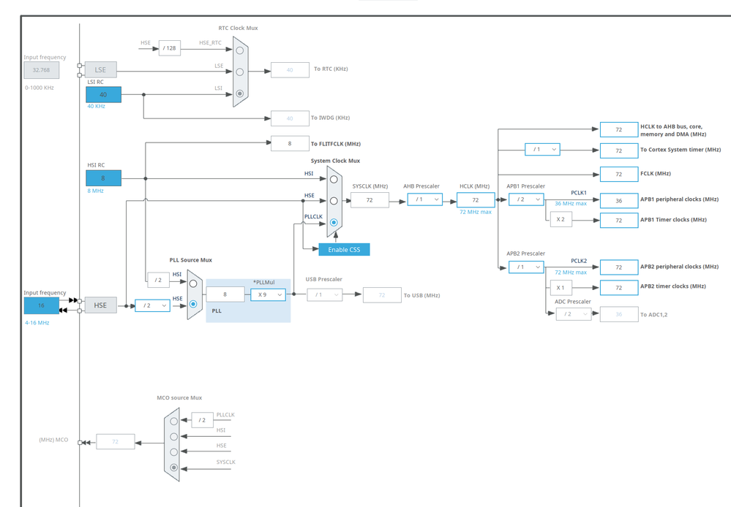Edit the HCLK frequency field showing 72
Screen dimensions: 731x507
click(475, 199)
